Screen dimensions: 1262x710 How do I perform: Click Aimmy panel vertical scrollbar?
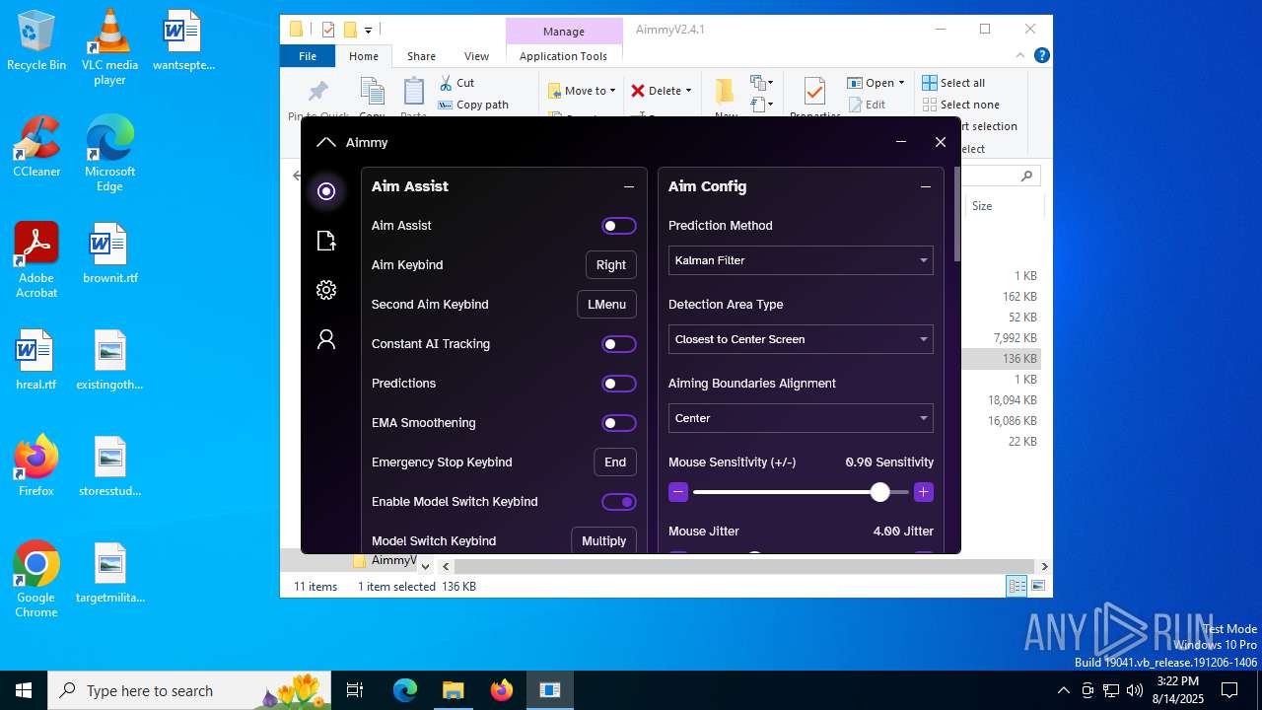pos(956,214)
